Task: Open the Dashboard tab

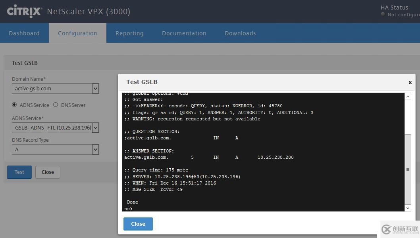Action: [x=24, y=33]
